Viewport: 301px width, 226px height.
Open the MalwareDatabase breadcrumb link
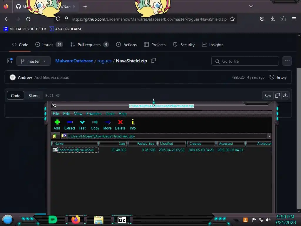(x=74, y=61)
